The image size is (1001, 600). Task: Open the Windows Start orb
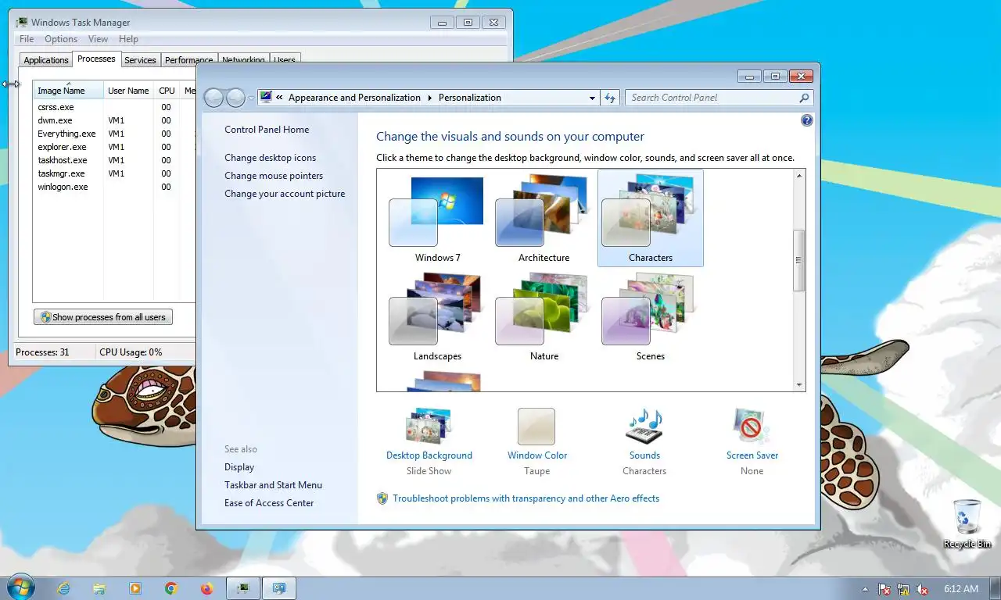pyautogui.click(x=20, y=587)
